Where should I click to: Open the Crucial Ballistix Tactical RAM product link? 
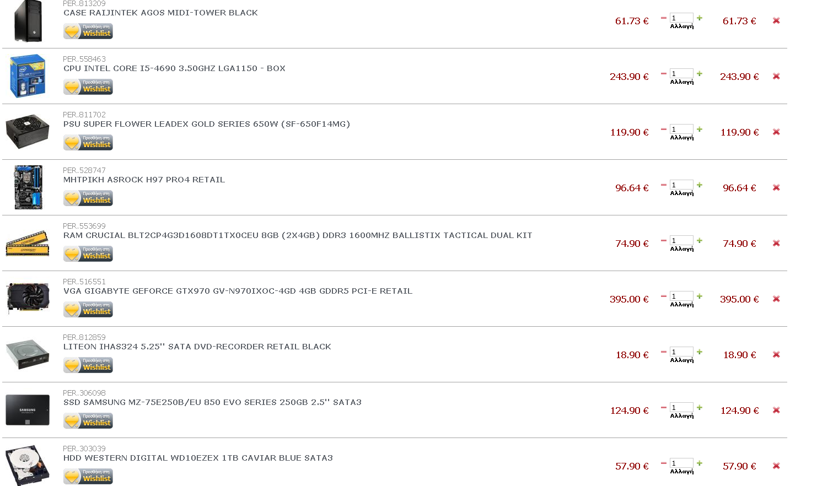tap(298, 235)
